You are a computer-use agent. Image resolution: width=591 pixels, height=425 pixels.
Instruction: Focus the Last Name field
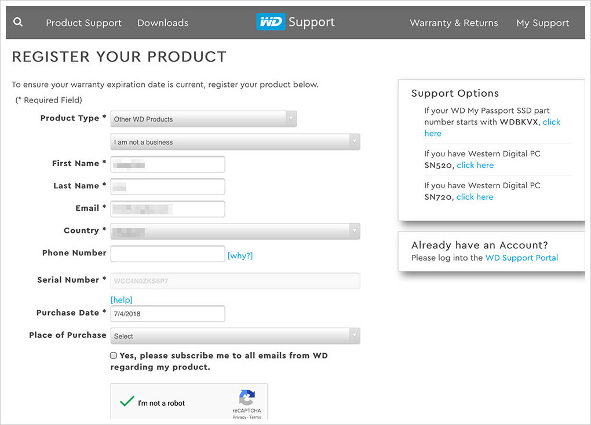(x=167, y=186)
